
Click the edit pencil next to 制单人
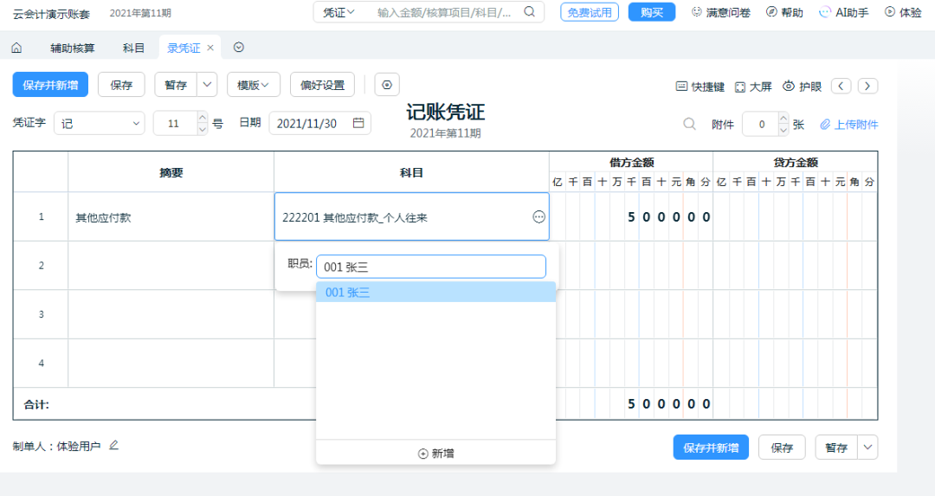pos(113,446)
